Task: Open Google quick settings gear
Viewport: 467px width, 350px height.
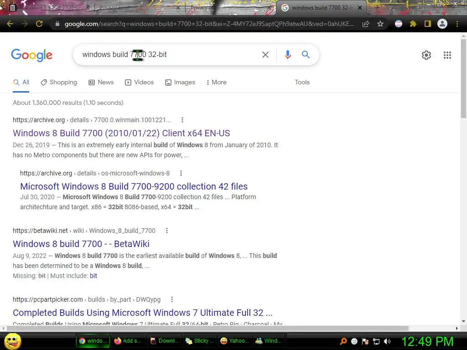Action: pyautogui.click(x=426, y=55)
